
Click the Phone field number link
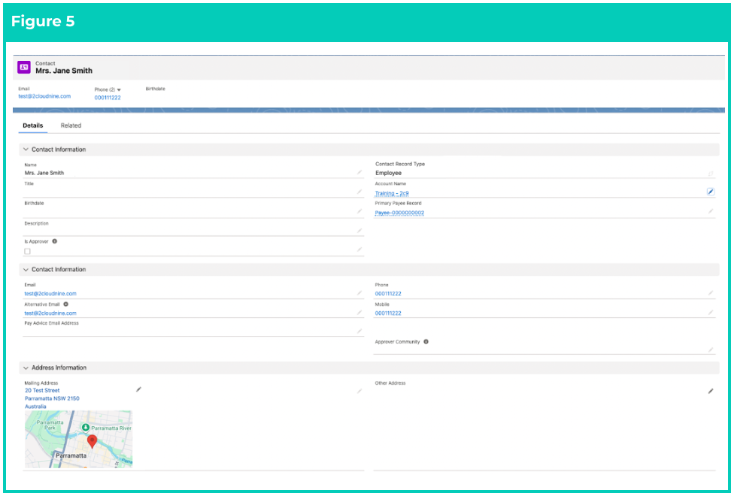point(388,294)
